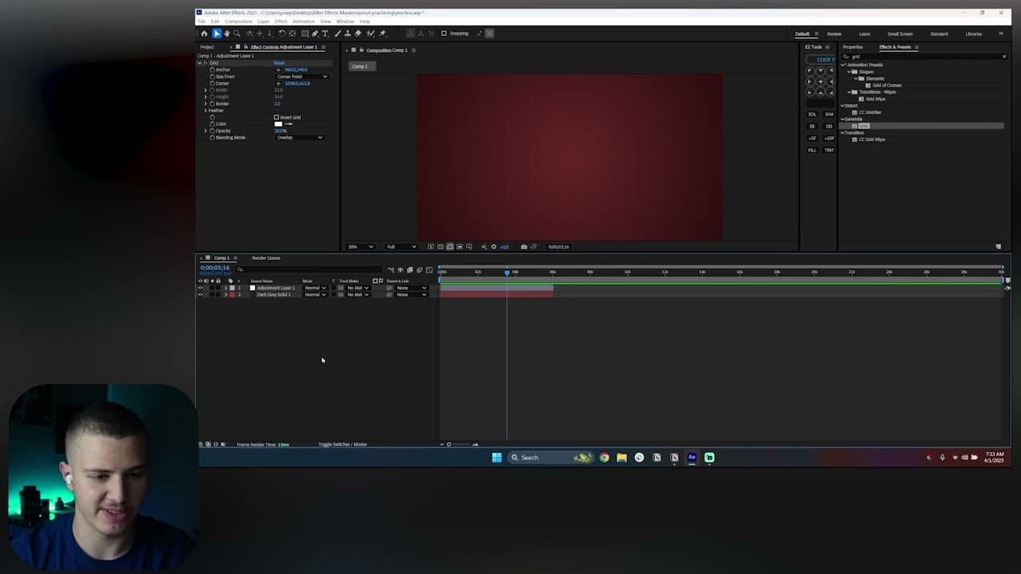Choose the Pen tool
The width and height of the screenshot is (1021, 574).
pyautogui.click(x=315, y=33)
